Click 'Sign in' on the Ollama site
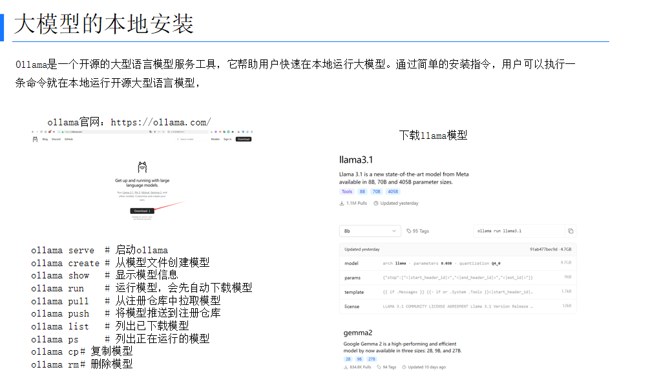 point(227,139)
